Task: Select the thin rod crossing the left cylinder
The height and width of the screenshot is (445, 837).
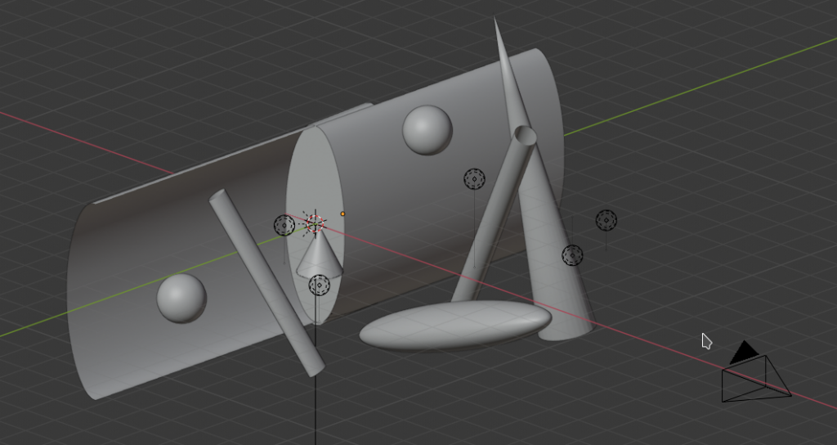Action: point(267,282)
